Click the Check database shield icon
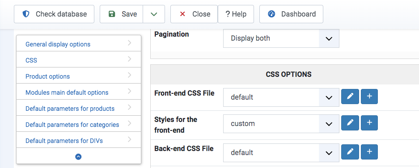Image resolution: width=419 pixels, height=168 pixels. [26, 14]
